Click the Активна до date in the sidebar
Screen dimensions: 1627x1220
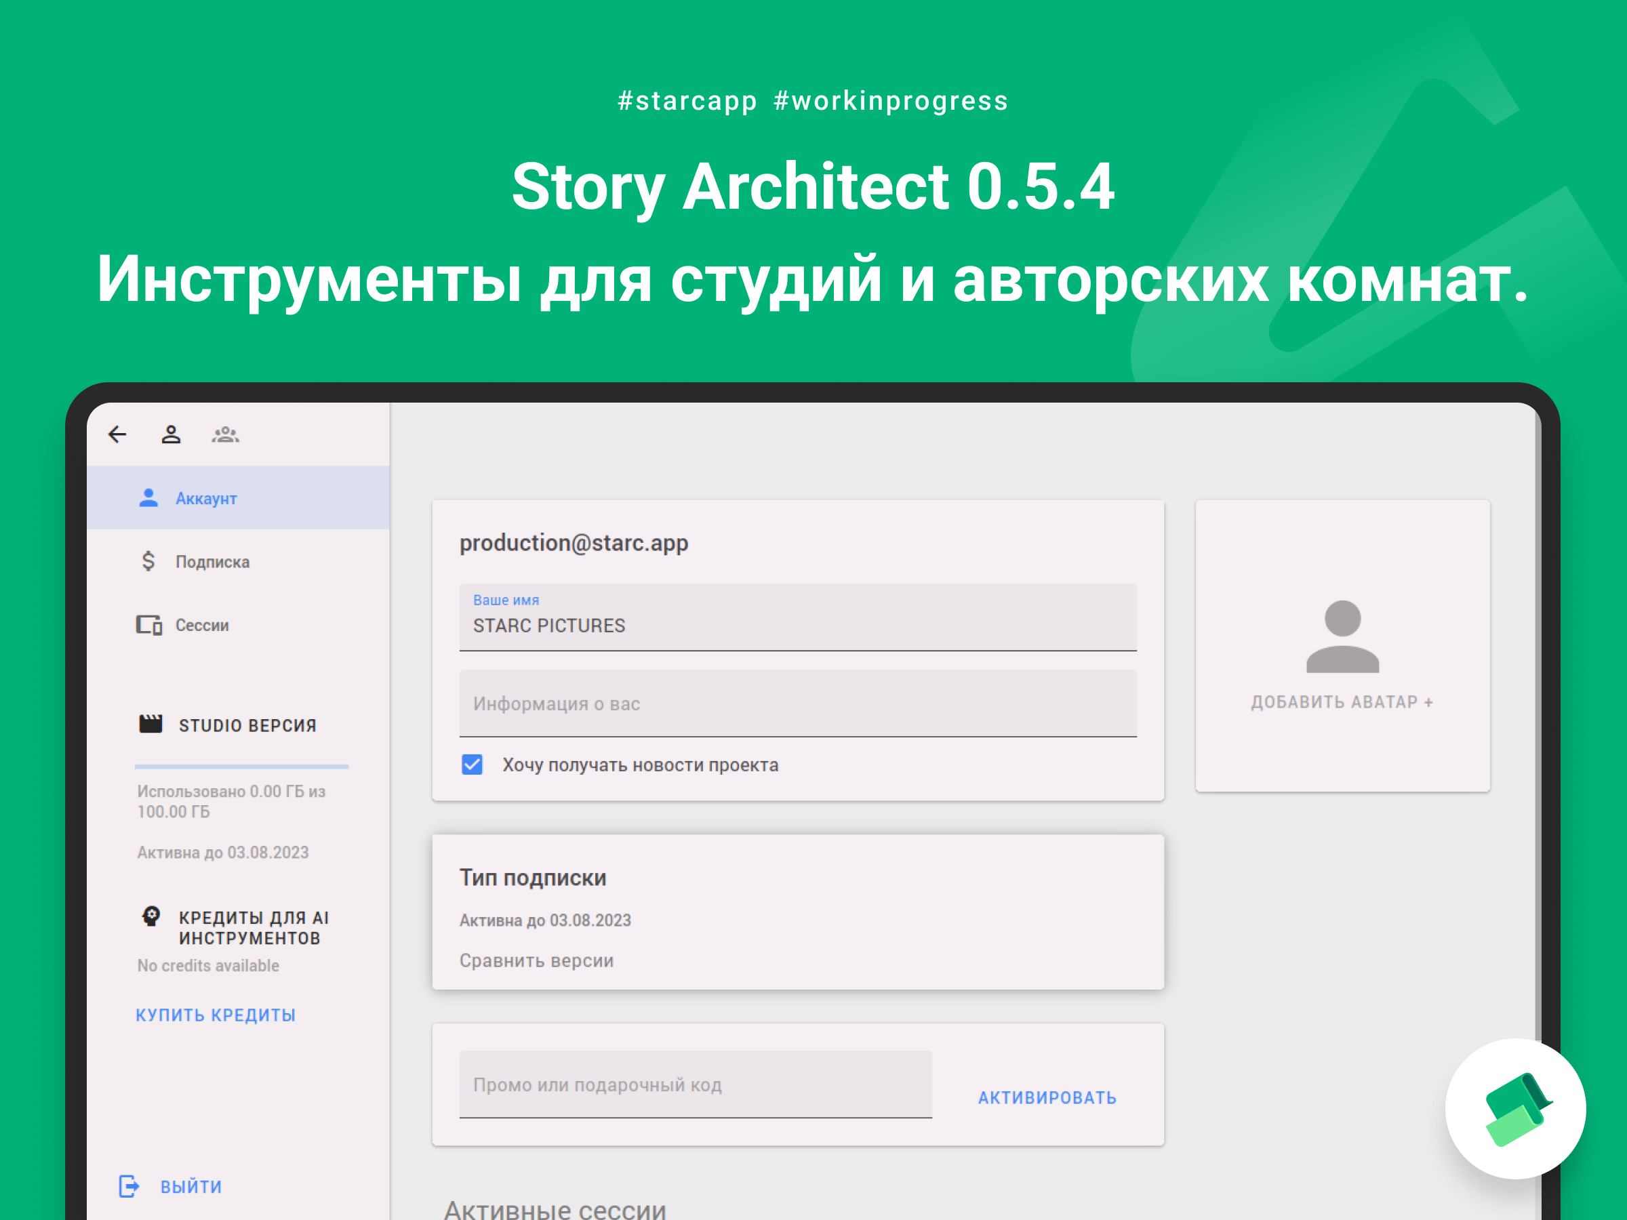pyautogui.click(x=223, y=853)
